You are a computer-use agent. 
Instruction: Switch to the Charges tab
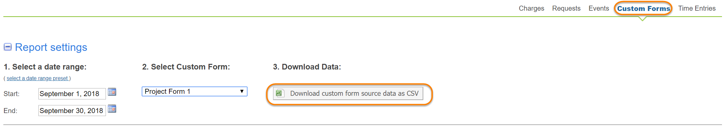tap(531, 8)
